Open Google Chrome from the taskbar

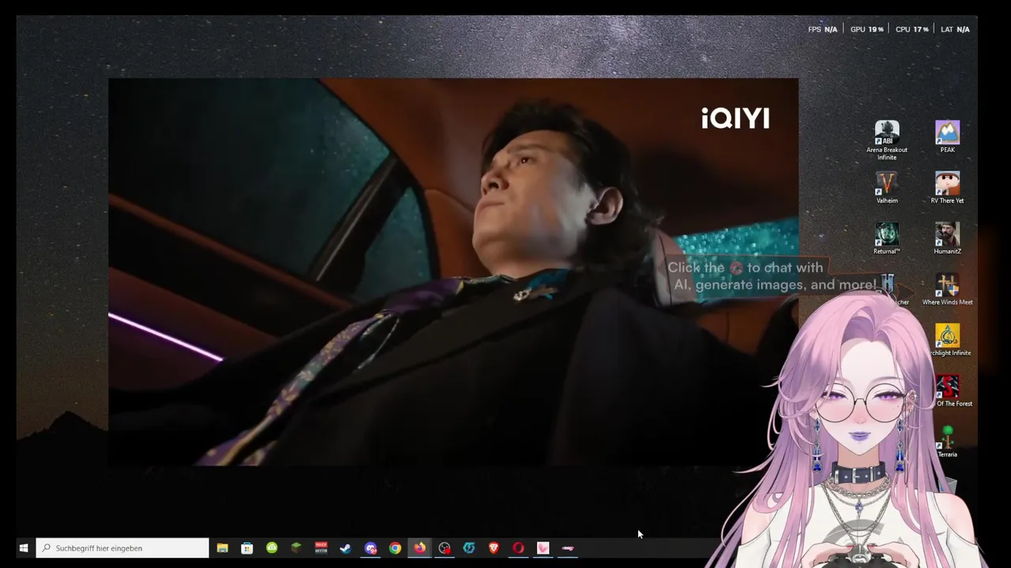[x=395, y=548]
